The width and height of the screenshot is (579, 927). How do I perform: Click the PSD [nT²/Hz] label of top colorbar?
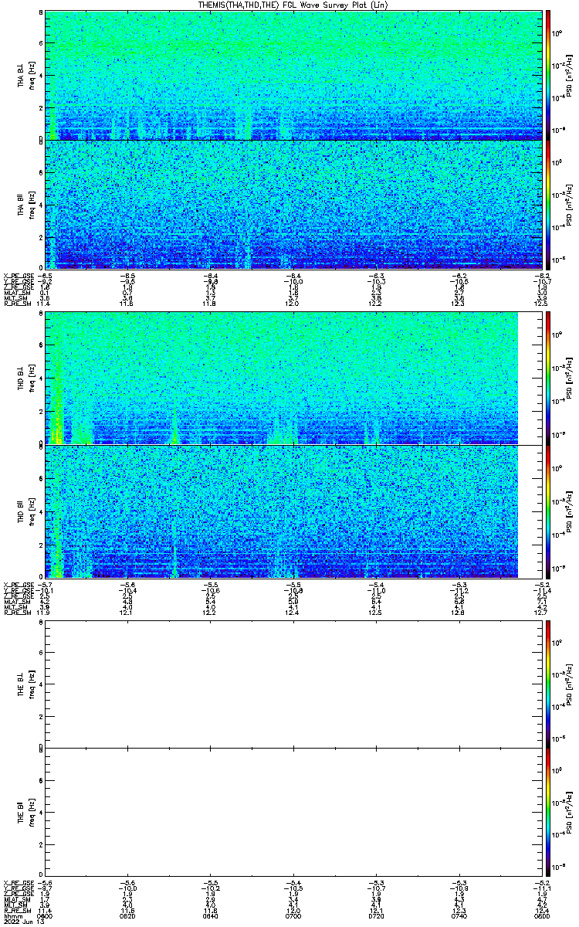(570, 75)
